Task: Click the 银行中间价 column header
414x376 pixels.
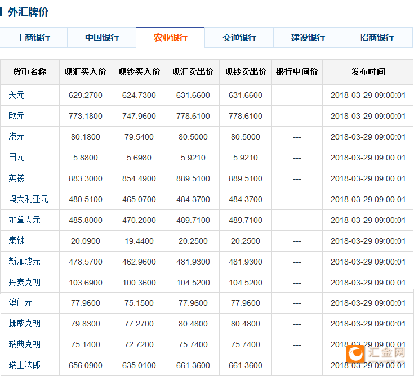Action: click(x=297, y=72)
